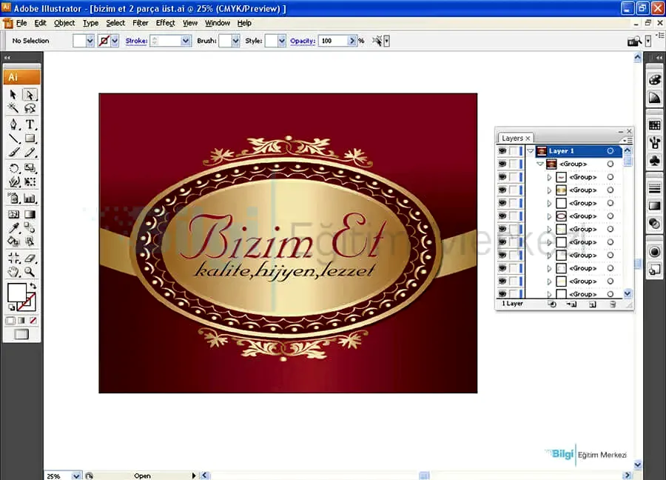Choose the Type tool
This screenshot has height=480, width=666.
[x=30, y=124]
